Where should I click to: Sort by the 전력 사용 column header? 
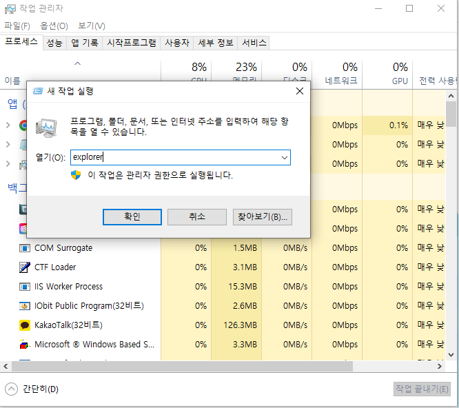tap(436, 74)
